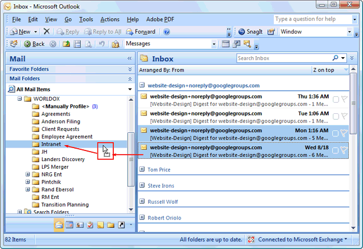Click the connection status icon in status bar
The height and width of the screenshot is (249, 363).
point(251,240)
